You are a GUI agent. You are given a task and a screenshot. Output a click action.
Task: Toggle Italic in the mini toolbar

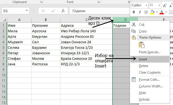[x=140, y=12]
